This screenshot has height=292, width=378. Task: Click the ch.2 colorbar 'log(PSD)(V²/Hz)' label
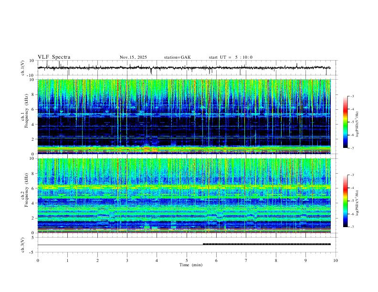357,203
